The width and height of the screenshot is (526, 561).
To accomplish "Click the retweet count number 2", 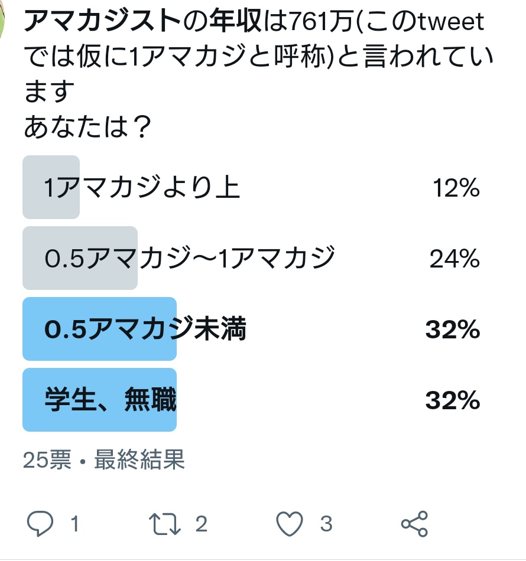I will click(201, 524).
